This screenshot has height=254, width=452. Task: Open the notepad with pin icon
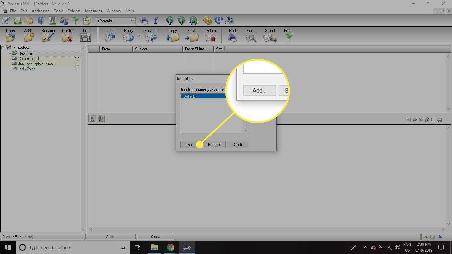click(x=87, y=21)
